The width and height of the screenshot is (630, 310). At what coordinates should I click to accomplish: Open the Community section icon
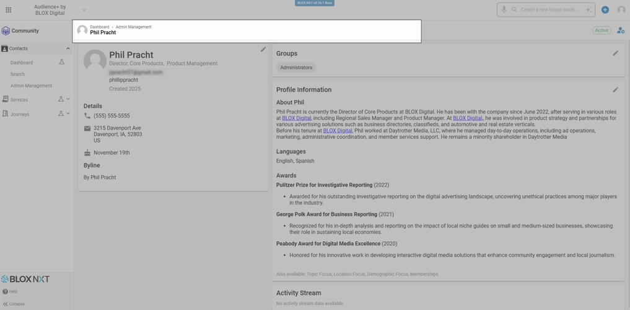click(6, 31)
